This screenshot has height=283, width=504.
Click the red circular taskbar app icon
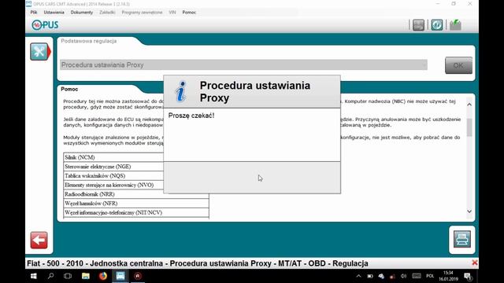pyautogui.click(x=138, y=276)
